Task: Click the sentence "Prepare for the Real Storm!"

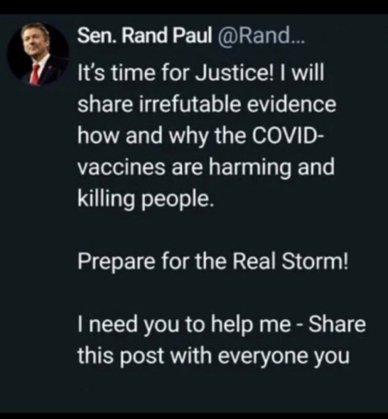Action: click(213, 263)
